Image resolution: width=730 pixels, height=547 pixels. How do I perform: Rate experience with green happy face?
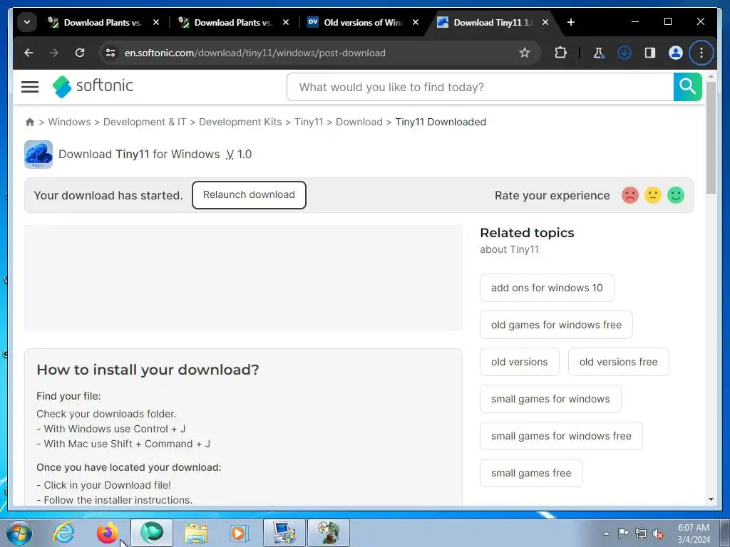coord(676,195)
